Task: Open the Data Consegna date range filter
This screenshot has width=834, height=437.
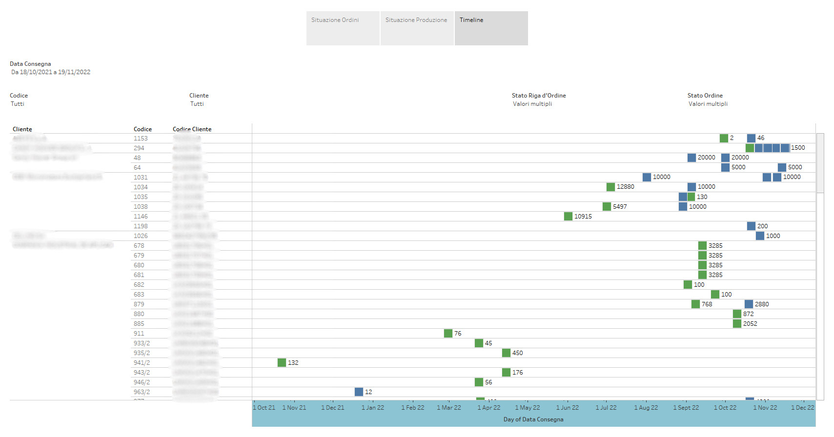Action: click(51, 72)
